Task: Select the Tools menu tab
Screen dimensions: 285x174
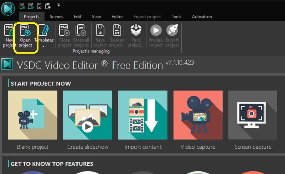Action: 176,17
